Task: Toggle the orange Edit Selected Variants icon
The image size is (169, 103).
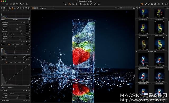Action: click(x=142, y=4)
